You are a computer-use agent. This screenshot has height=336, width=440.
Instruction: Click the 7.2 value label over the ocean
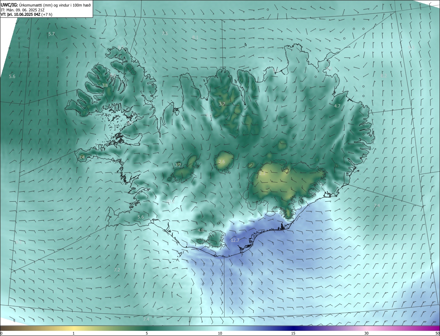point(117,270)
